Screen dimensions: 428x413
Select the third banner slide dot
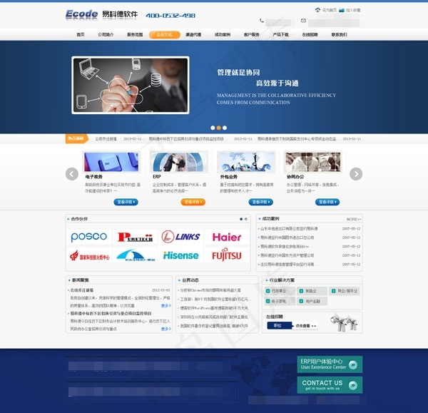[225, 128]
